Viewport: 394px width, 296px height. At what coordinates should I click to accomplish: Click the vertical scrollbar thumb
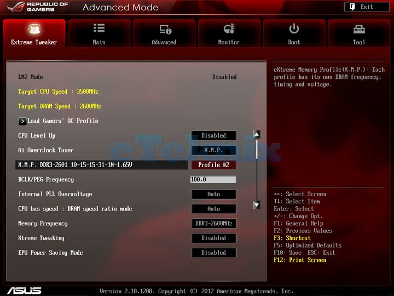[x=257, y=150]
